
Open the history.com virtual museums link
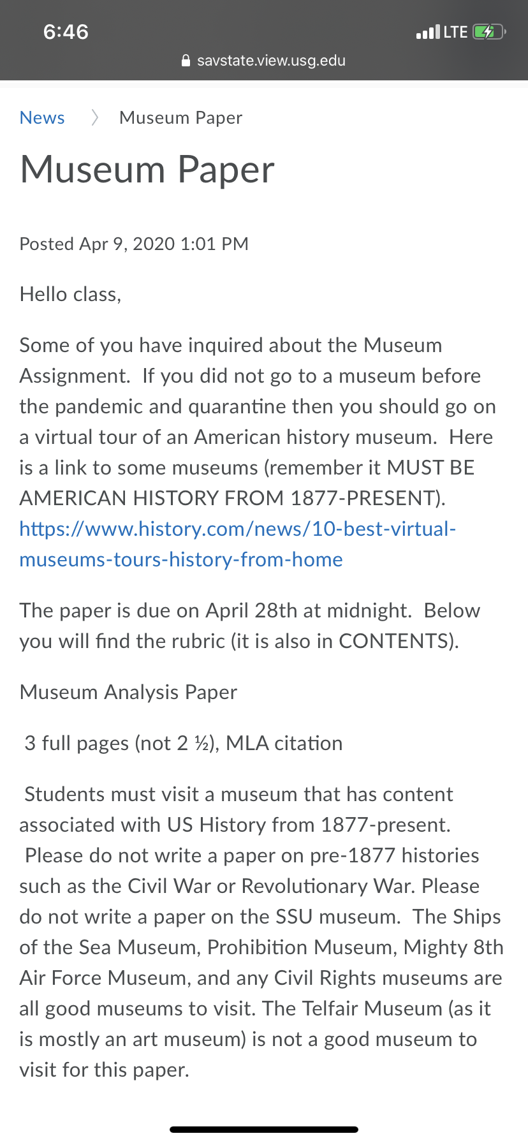(x=238, y=544)
